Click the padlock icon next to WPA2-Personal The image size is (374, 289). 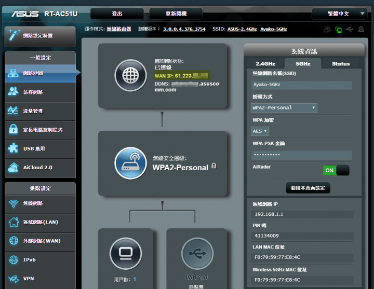(x=214, y=166)
